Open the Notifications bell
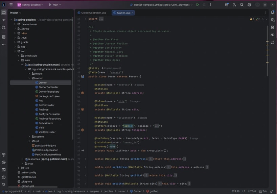This screenshot has height=194, width=277. point(273,13)
